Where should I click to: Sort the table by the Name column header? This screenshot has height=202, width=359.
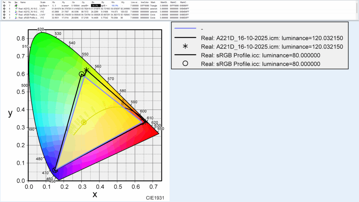23,2
